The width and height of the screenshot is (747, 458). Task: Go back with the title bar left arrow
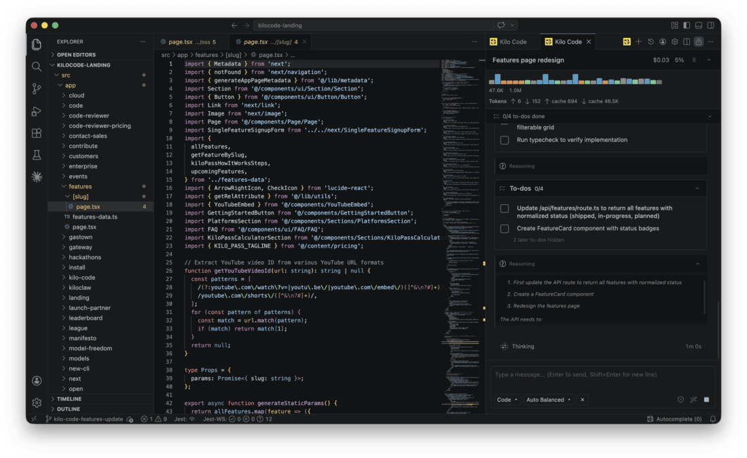click(x=234, y=25)
